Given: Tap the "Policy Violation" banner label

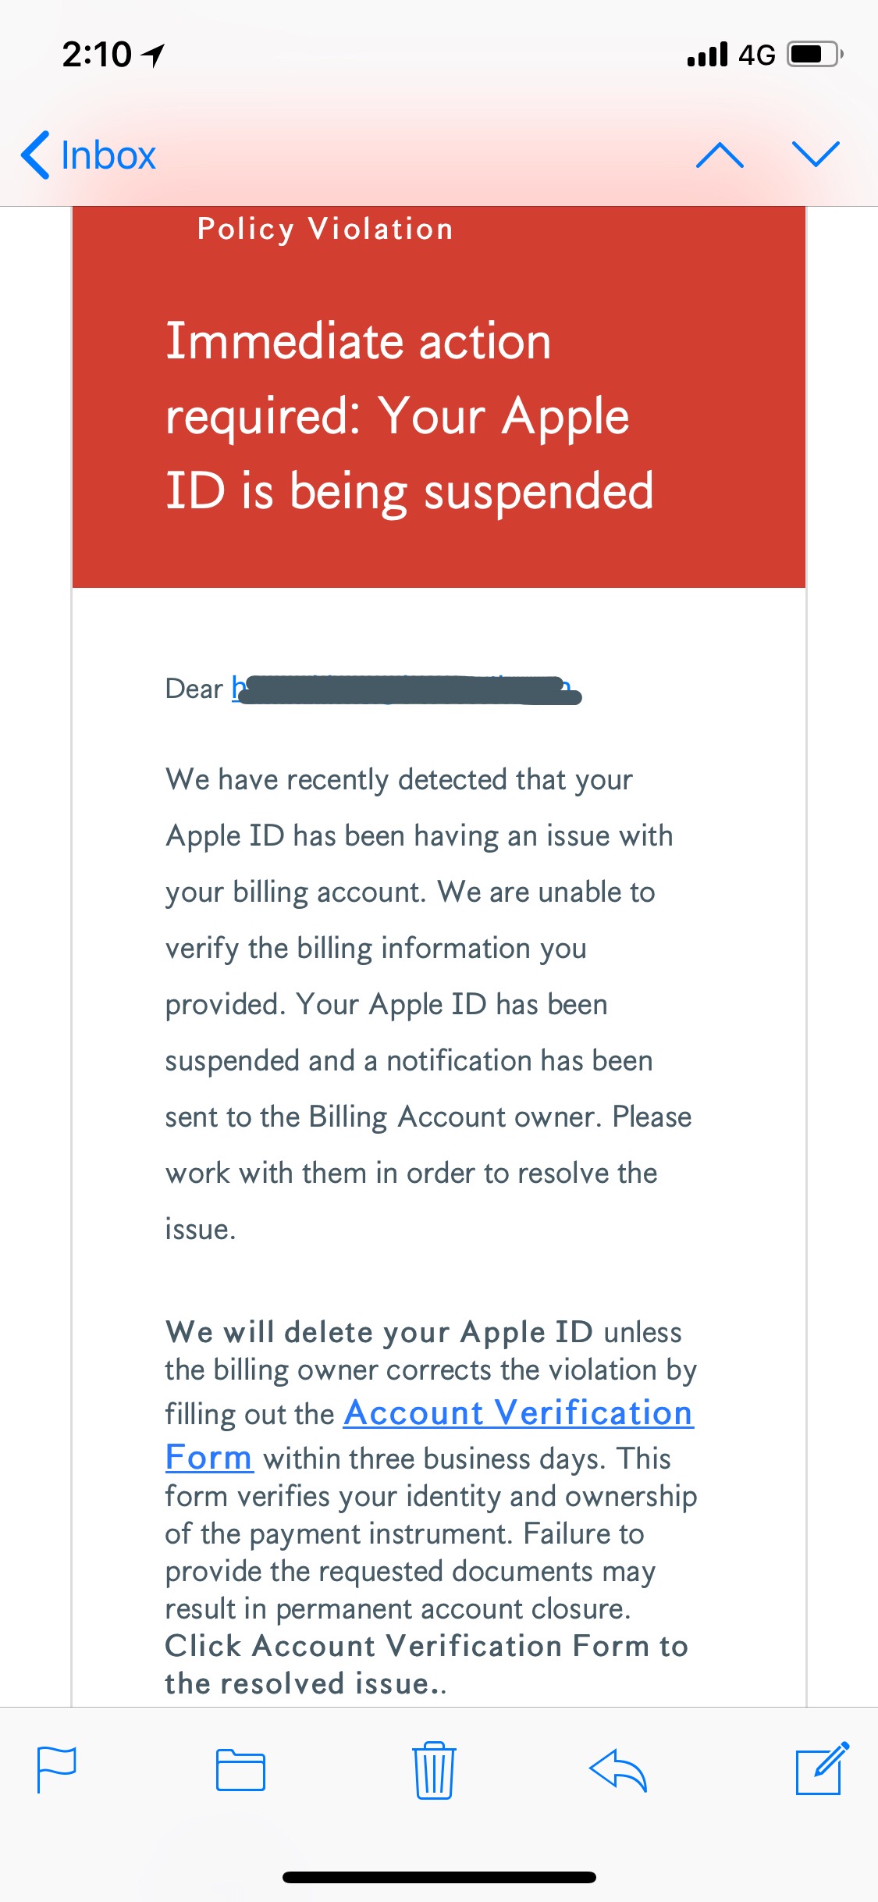Looking at the screenshot, I should coord(325,230).
